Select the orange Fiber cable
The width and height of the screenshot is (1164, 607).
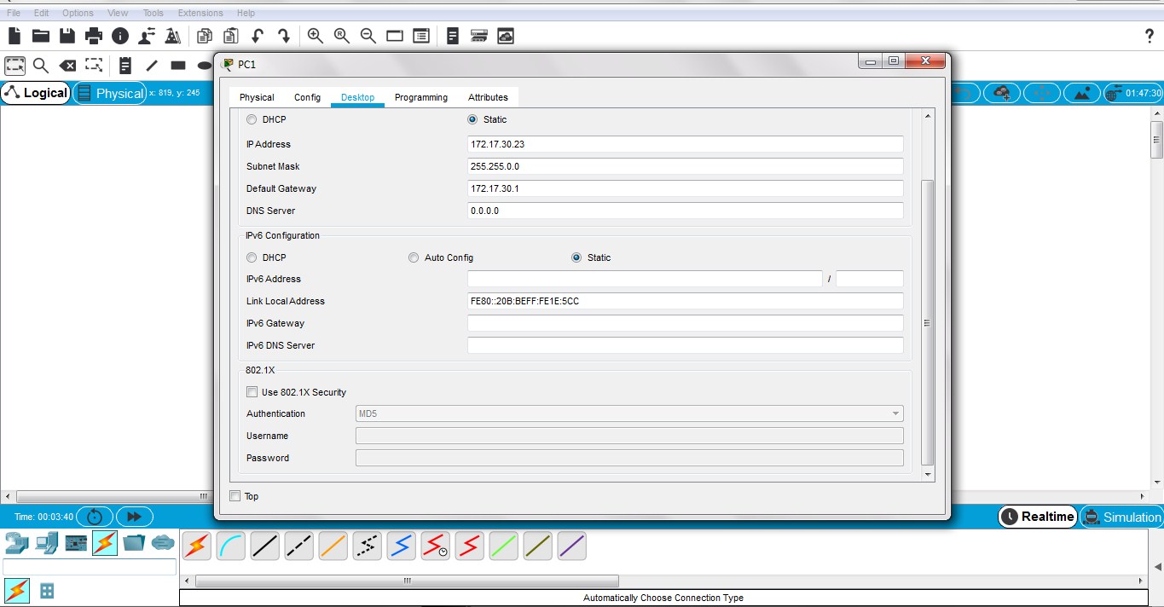[x=333, y=546]
